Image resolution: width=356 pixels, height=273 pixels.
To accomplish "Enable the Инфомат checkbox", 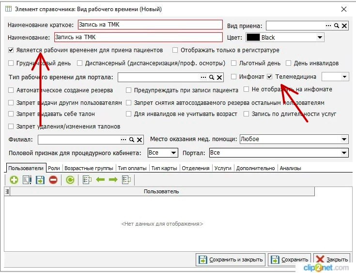I will click(234, 77).
